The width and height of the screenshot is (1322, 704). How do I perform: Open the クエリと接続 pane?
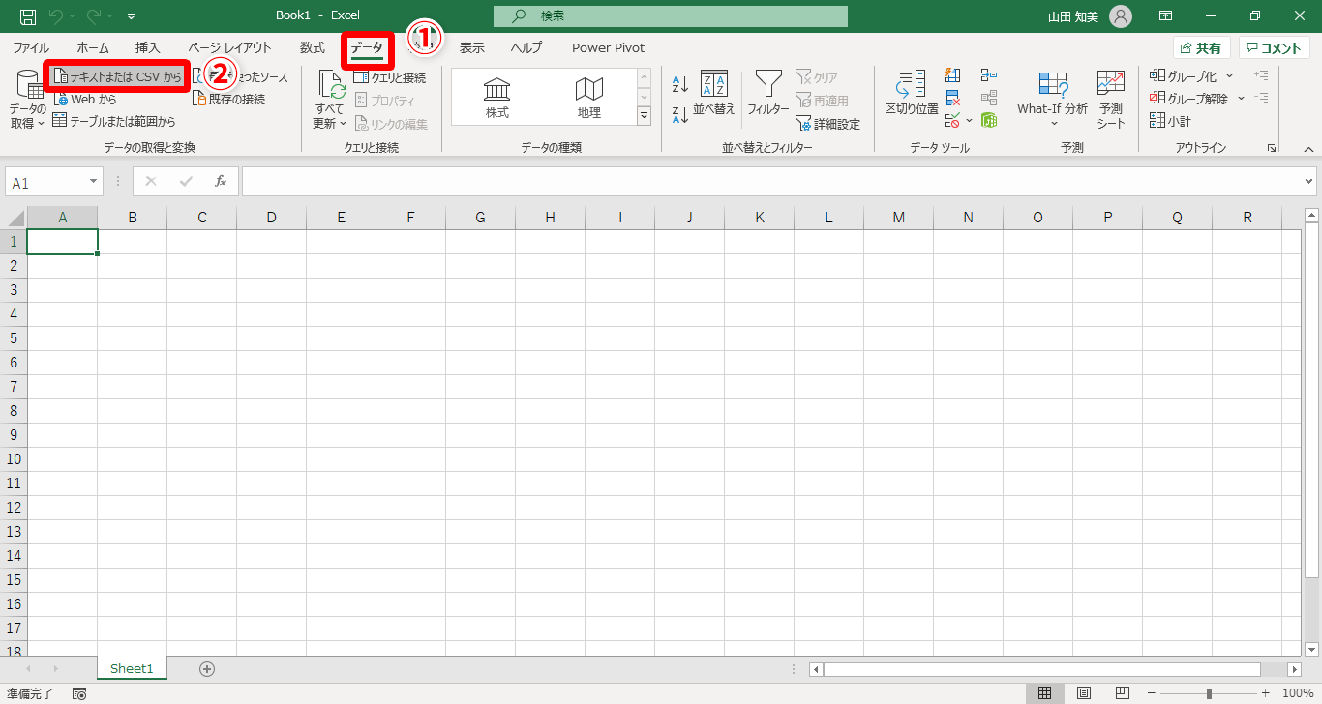point(389,77)
